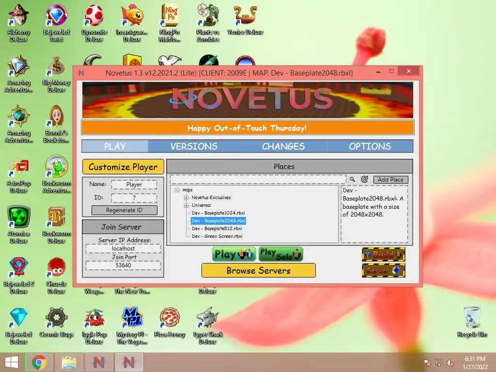Focus the player ID field
The image size is (496, 372).
pos(134,198)
